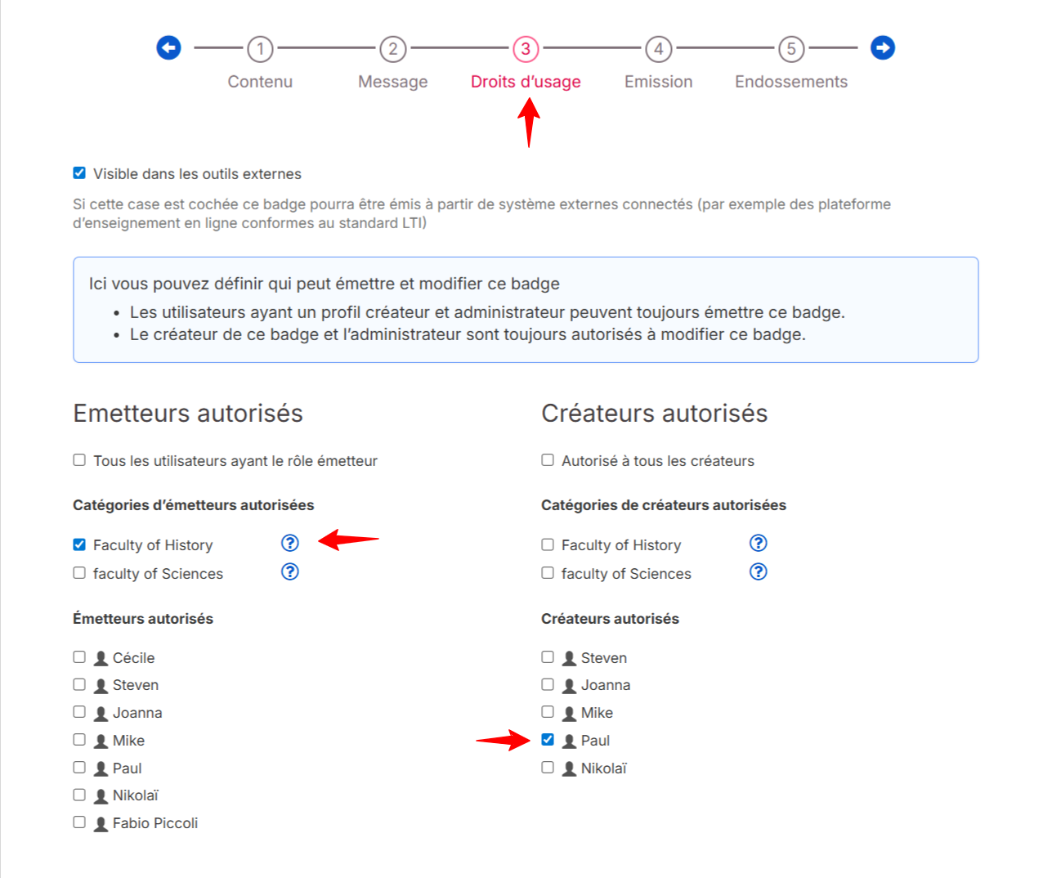Go to step 1 Contenu

pos(260,49)
